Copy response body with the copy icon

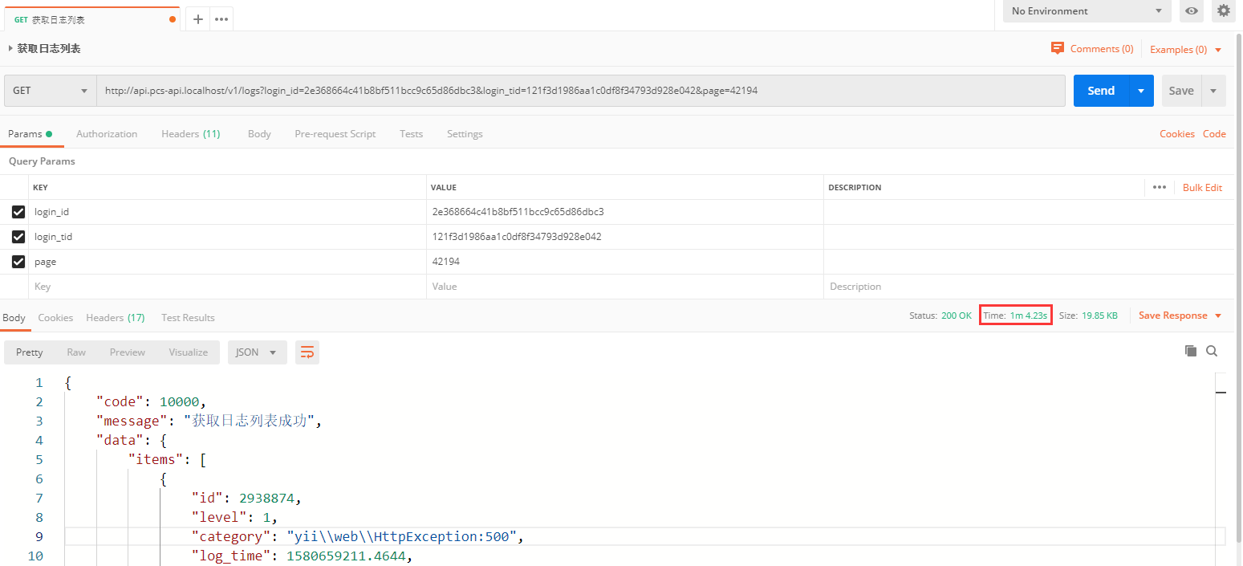(1191, 351)
